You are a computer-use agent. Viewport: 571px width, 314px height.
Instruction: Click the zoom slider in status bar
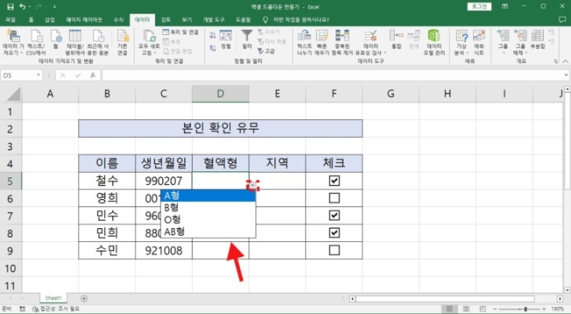527,309
